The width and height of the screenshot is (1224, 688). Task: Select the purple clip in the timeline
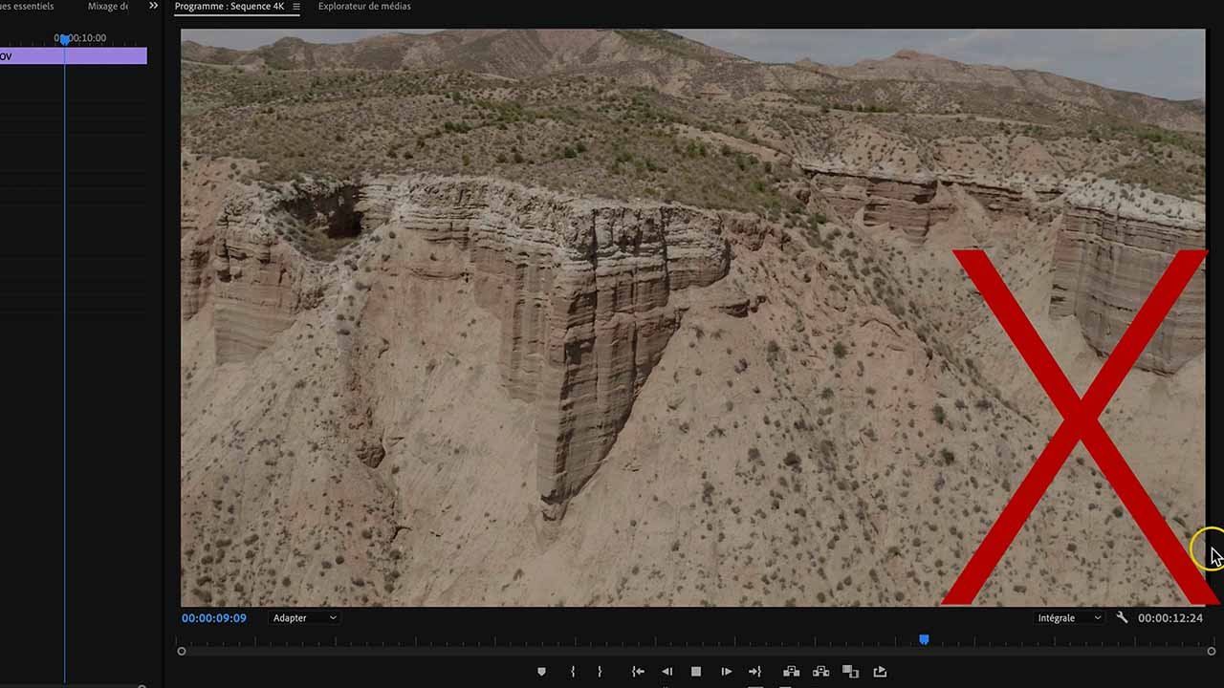pyautogui.click(x=74, y=56)
